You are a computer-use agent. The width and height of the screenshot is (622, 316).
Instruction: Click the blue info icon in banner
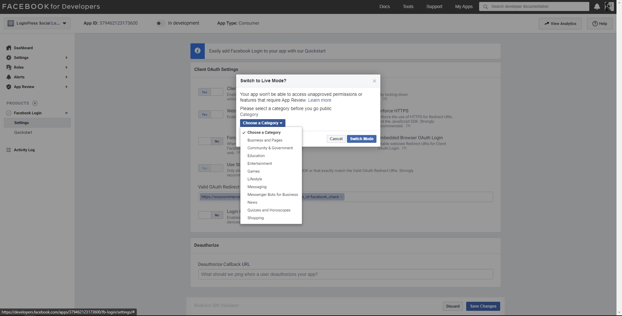(198, 51)
